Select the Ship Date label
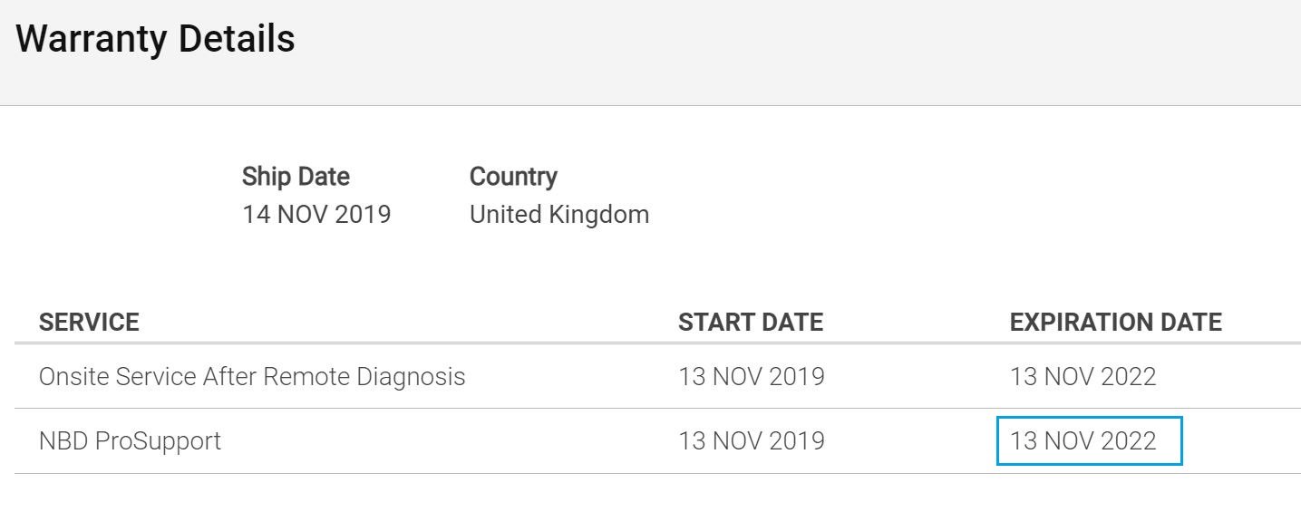1301x512 pixels. 296,177
